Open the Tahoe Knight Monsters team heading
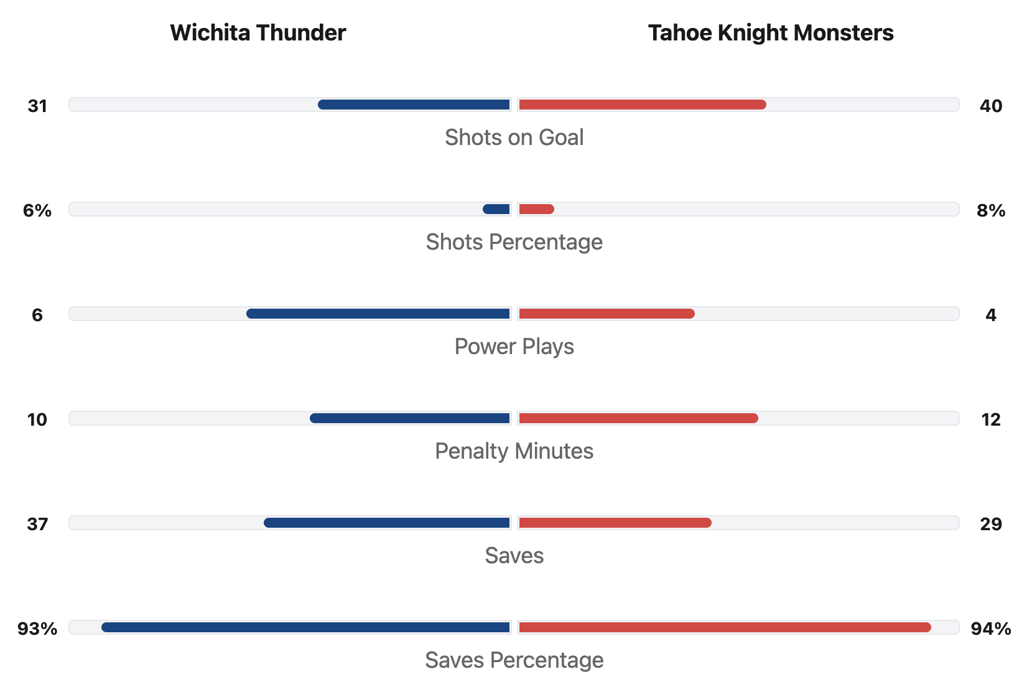The image size is (1032, 692). coord(771,33)
